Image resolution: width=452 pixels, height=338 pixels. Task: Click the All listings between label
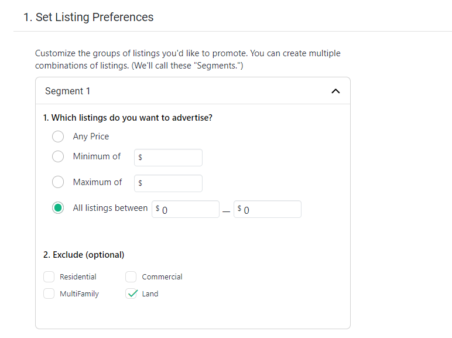coord(110,208)
